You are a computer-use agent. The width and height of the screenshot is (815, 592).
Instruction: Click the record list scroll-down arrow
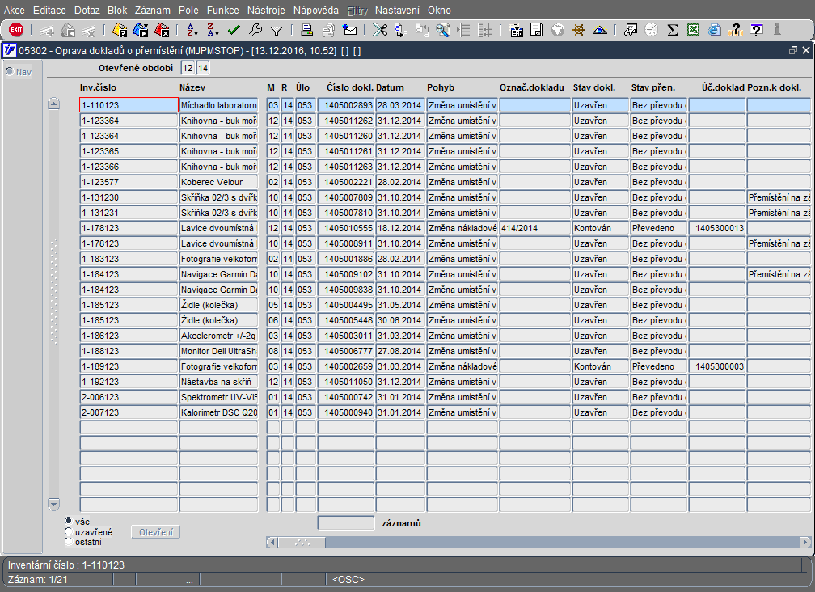tap(53, 504)
